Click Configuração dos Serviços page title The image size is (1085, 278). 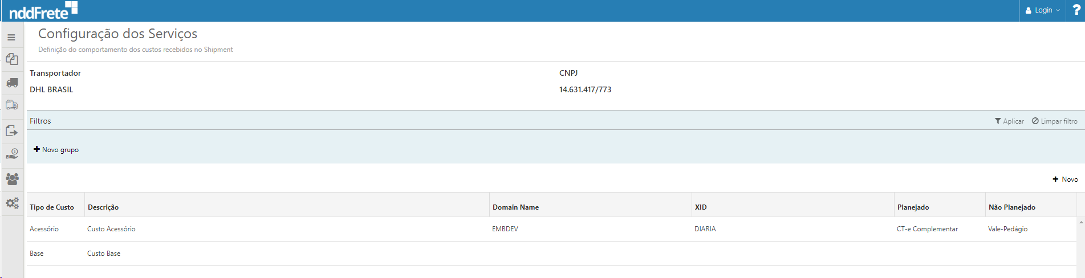(x=117, y=34)
